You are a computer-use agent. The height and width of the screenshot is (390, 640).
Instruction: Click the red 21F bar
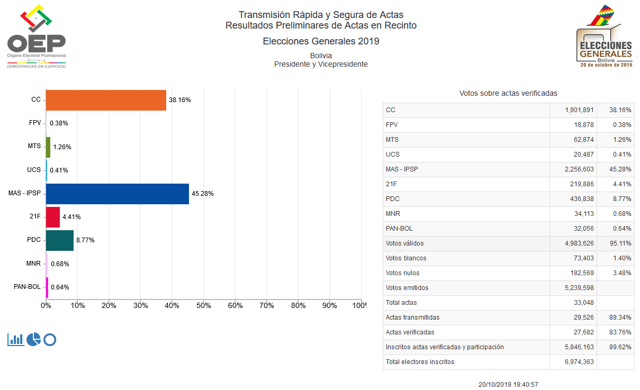point(53,217)
